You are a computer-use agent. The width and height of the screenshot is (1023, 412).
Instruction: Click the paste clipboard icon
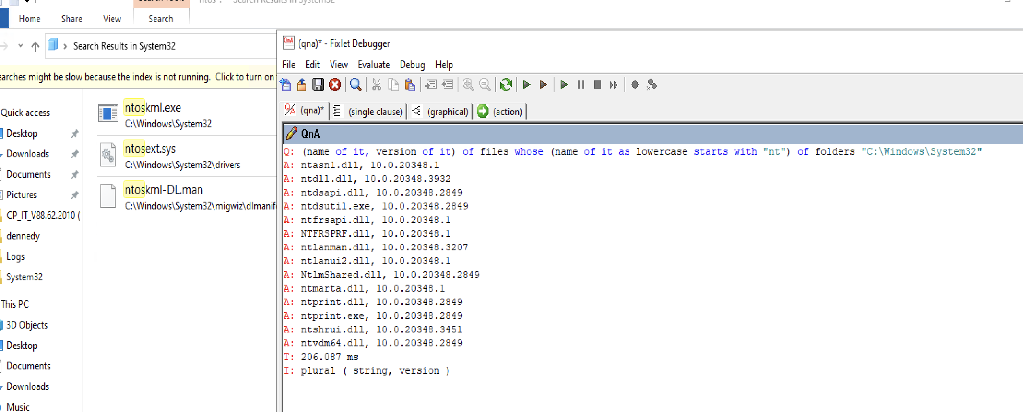tap(410, 85)
